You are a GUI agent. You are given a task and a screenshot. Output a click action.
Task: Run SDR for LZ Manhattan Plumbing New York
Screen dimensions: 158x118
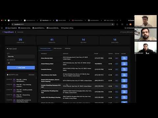click(124, 92)
